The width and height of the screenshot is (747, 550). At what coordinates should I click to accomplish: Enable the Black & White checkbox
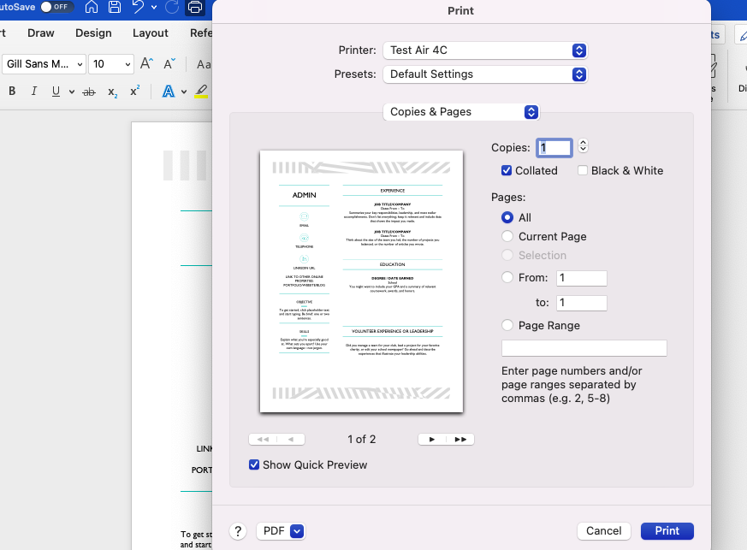[x=583, y=170]
